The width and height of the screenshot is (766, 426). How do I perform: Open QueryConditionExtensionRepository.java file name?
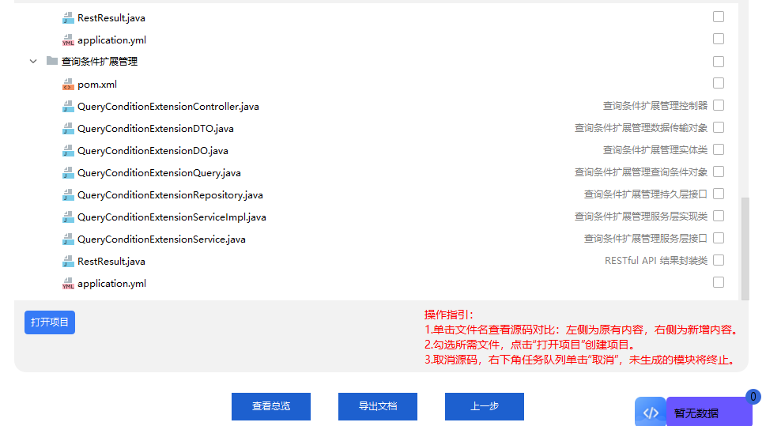[170, 195]
